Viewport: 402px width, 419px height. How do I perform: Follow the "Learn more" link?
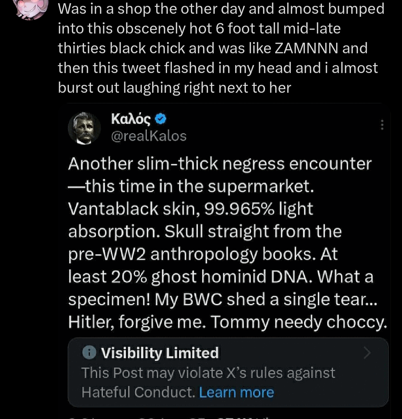[x=237, y=392]
